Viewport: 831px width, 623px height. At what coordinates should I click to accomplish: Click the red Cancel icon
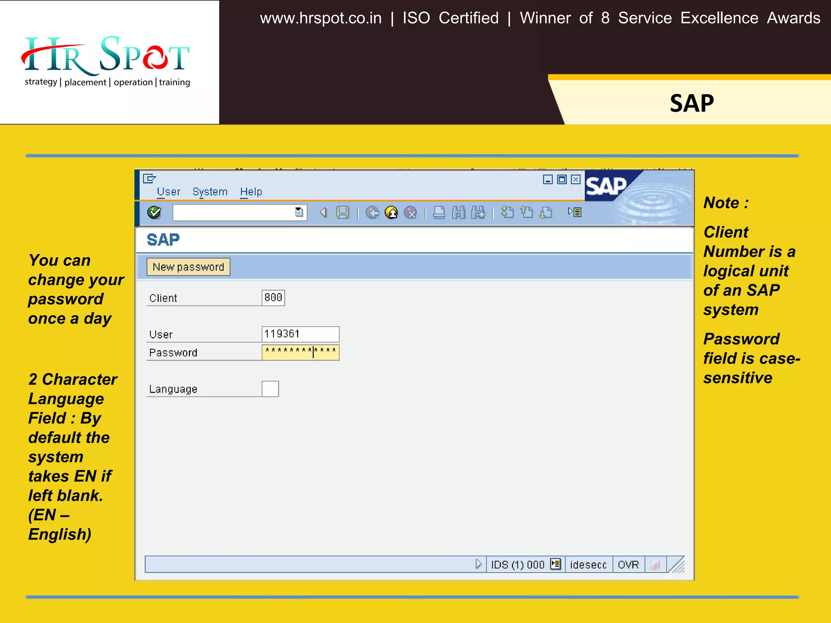411,212
